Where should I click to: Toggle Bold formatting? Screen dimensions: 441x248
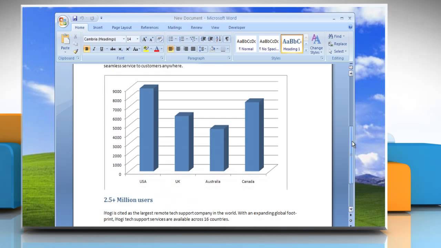(x=87, y=49)
